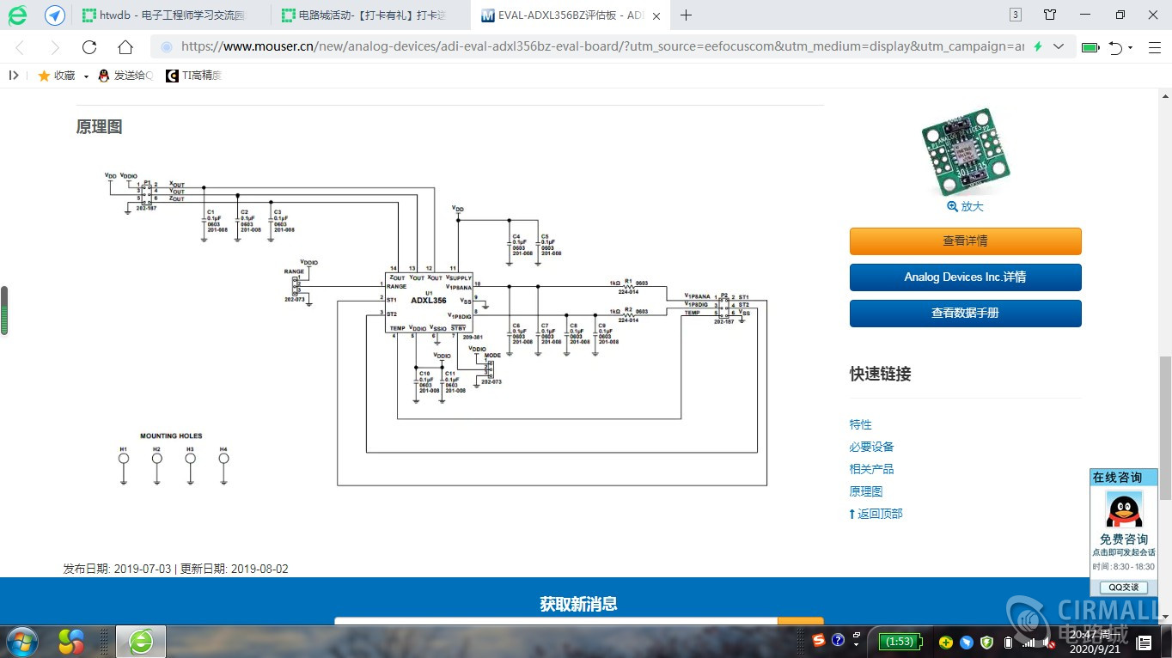Open the colorful pinwheel taskbar app

click(71, 642)
